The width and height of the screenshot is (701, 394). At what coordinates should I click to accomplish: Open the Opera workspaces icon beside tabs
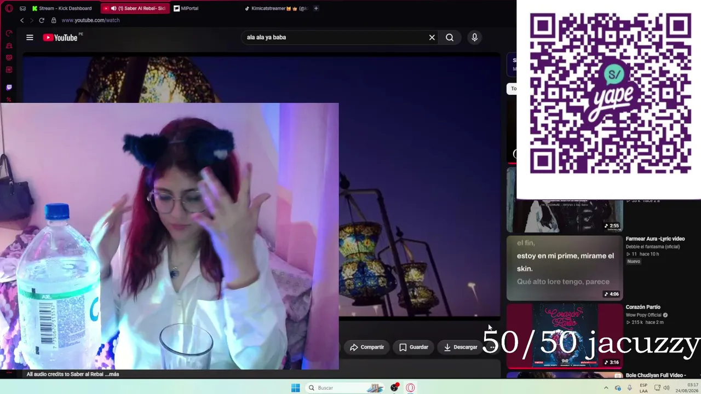point(22,8)
